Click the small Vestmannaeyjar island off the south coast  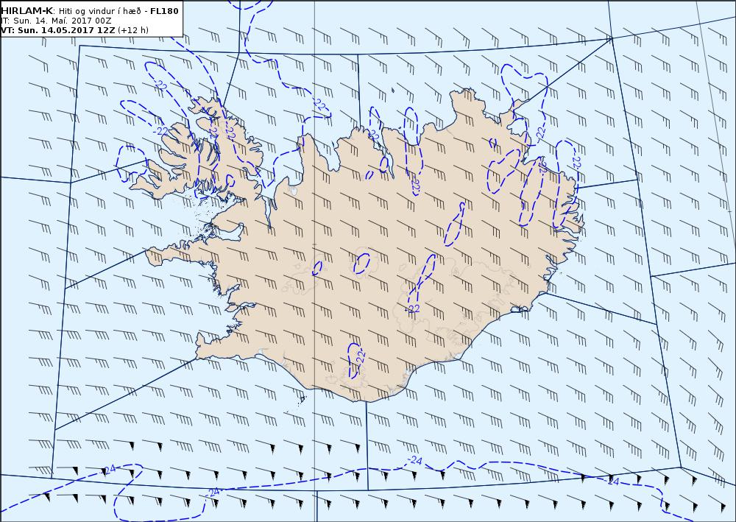[302, 400]
